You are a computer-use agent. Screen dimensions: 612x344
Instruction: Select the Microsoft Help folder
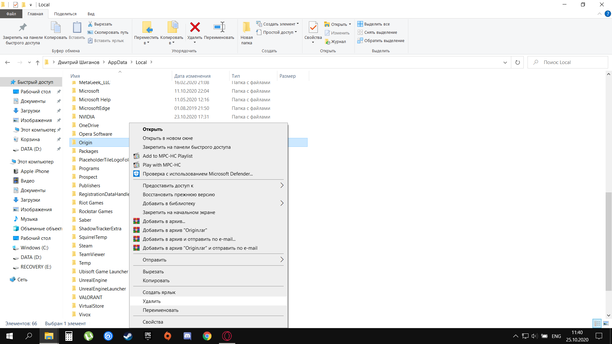tap(95, 99)
